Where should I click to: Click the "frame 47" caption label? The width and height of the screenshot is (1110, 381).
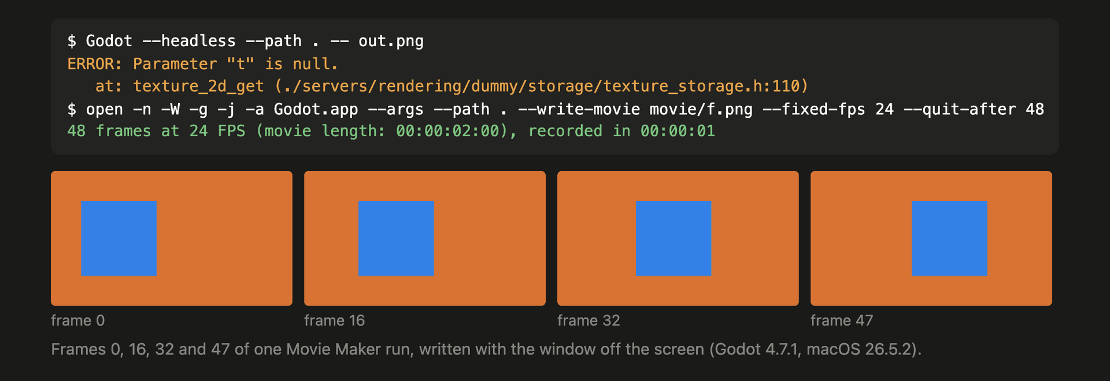pos(842,320)
